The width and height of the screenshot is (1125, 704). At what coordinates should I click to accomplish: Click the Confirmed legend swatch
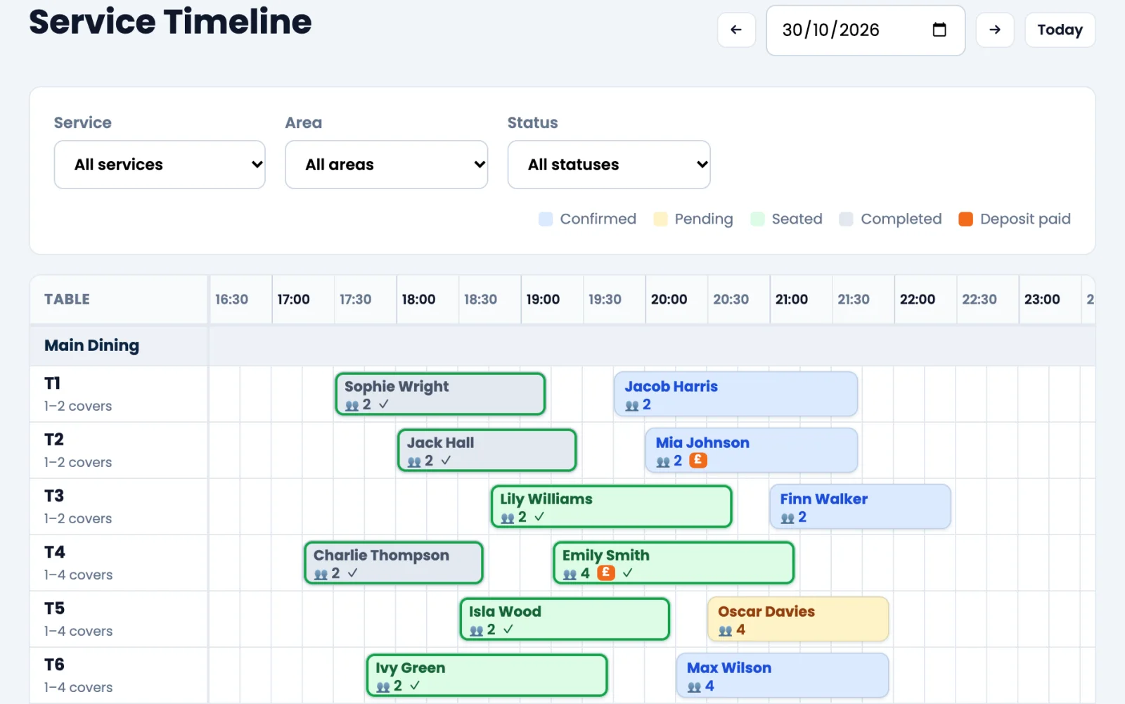[546, 219]
